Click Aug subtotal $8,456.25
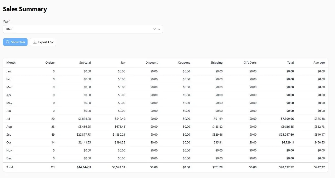The width and height of the screenshot is (335, 178). point(85,127)
